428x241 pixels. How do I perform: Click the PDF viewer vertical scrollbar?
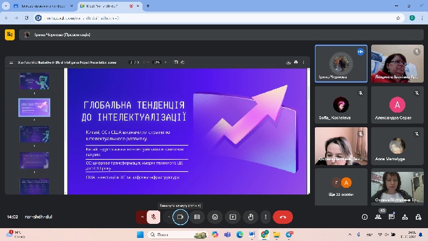click(309, 131)
